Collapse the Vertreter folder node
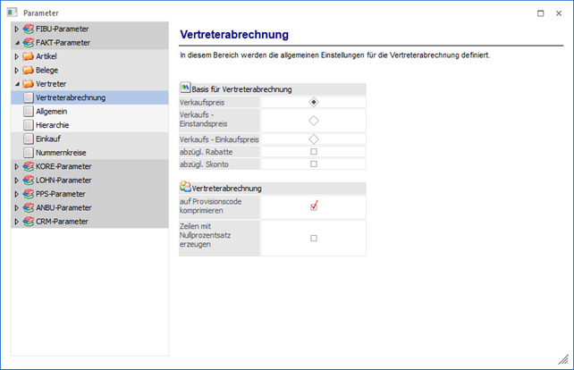The height and width of the screenshot is (370, 574). point(16,84)
